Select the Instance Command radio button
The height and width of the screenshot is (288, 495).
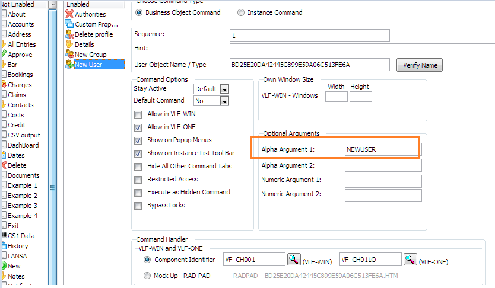[x=241, y=12]
